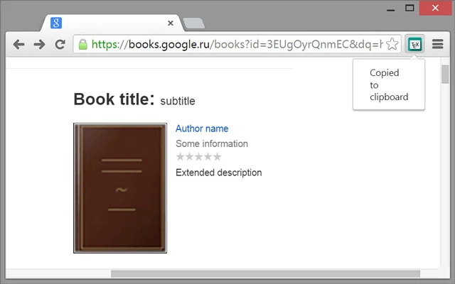Click the vertical scrollbar thumb
Image resolution: width=455 pixels, height=284 pixels.
coord(445,74)
